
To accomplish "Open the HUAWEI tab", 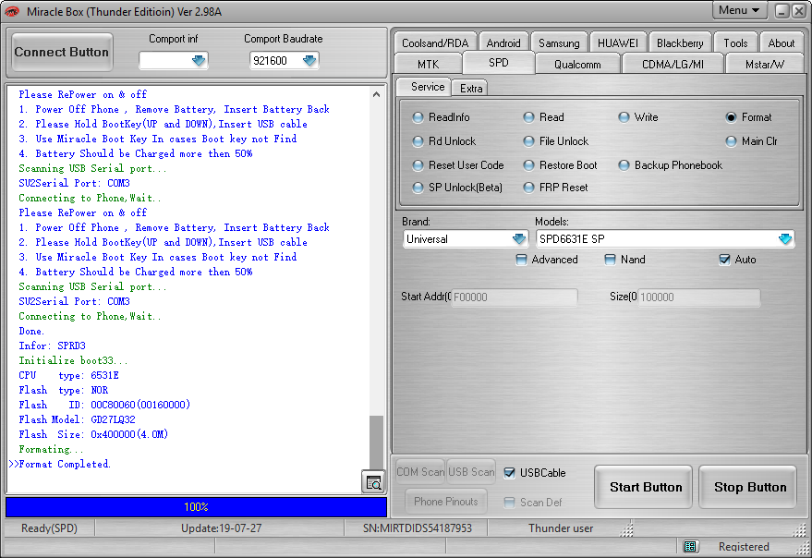I will pos(618,43).
